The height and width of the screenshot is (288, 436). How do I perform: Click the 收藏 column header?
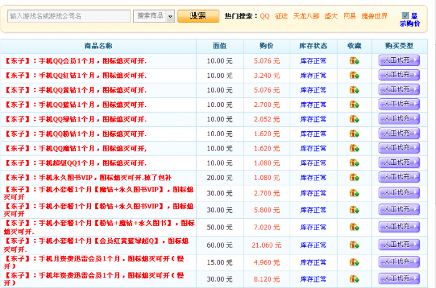(354, 46)
